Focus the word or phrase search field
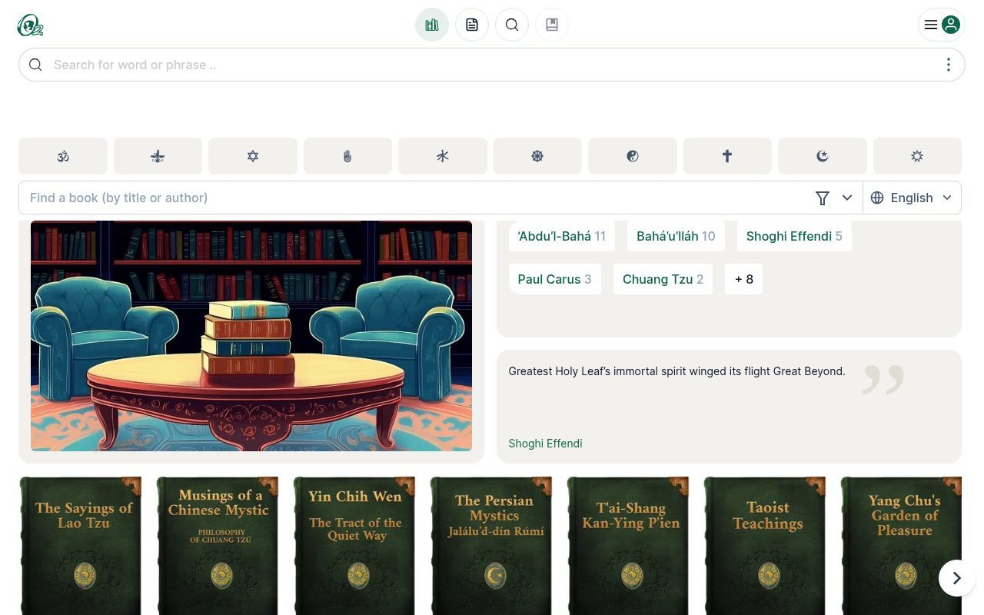This screenshot has height=615, width=984. 492,65
